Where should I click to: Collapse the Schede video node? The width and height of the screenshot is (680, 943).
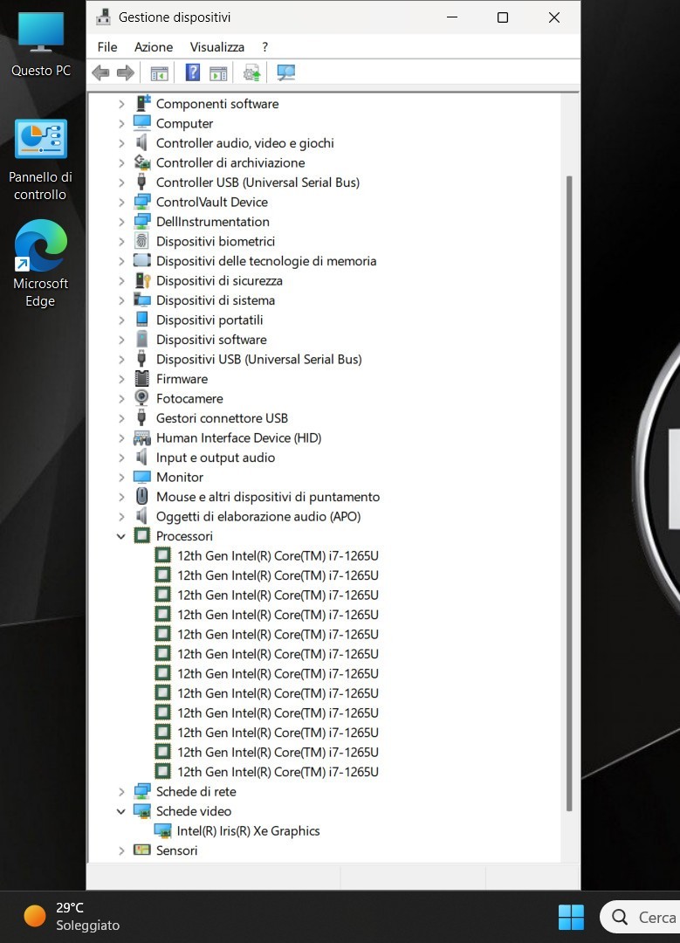[120, 811]
